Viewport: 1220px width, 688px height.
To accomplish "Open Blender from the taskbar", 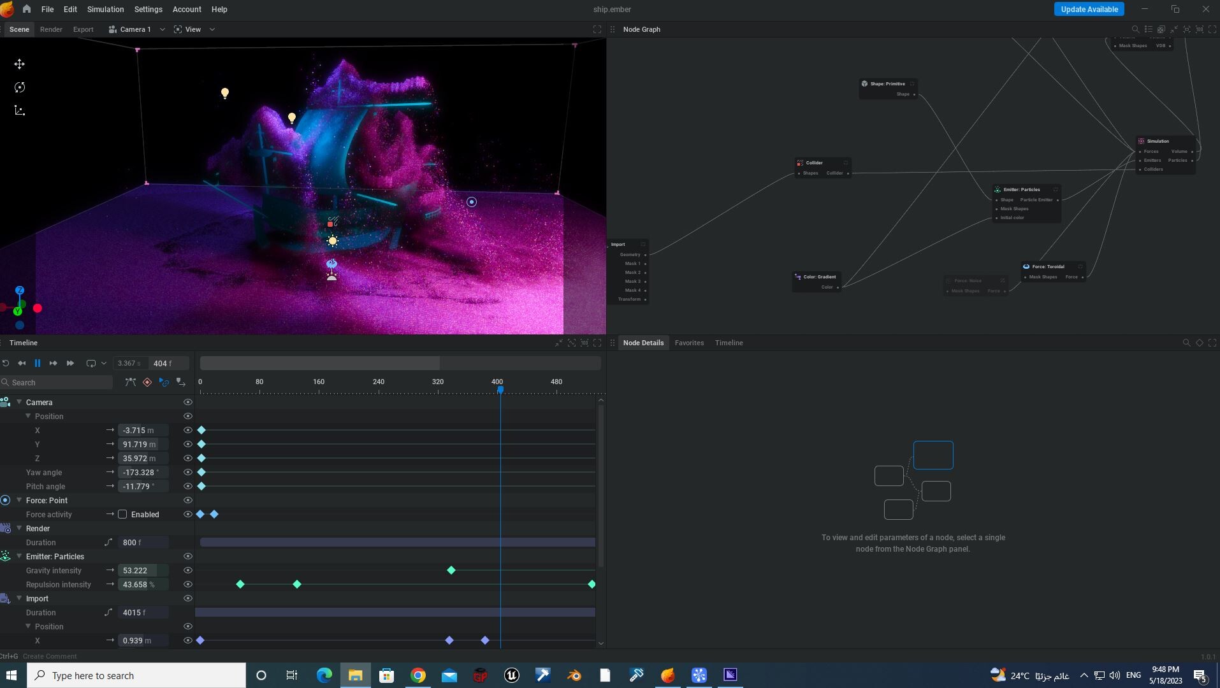I will [x=574, y=675].
